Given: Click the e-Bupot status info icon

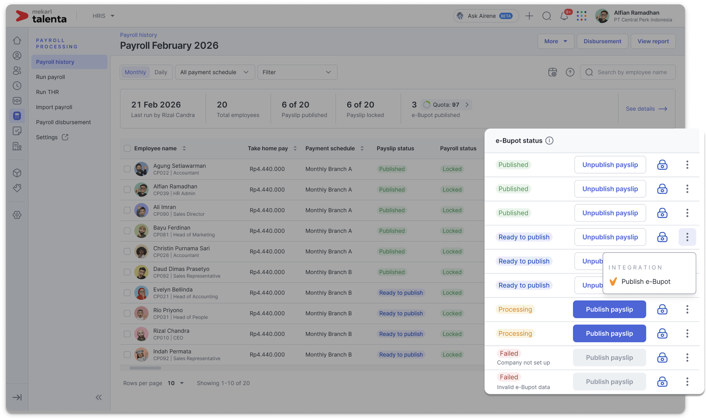Looking at the screenshot, I should coord(549,141).
